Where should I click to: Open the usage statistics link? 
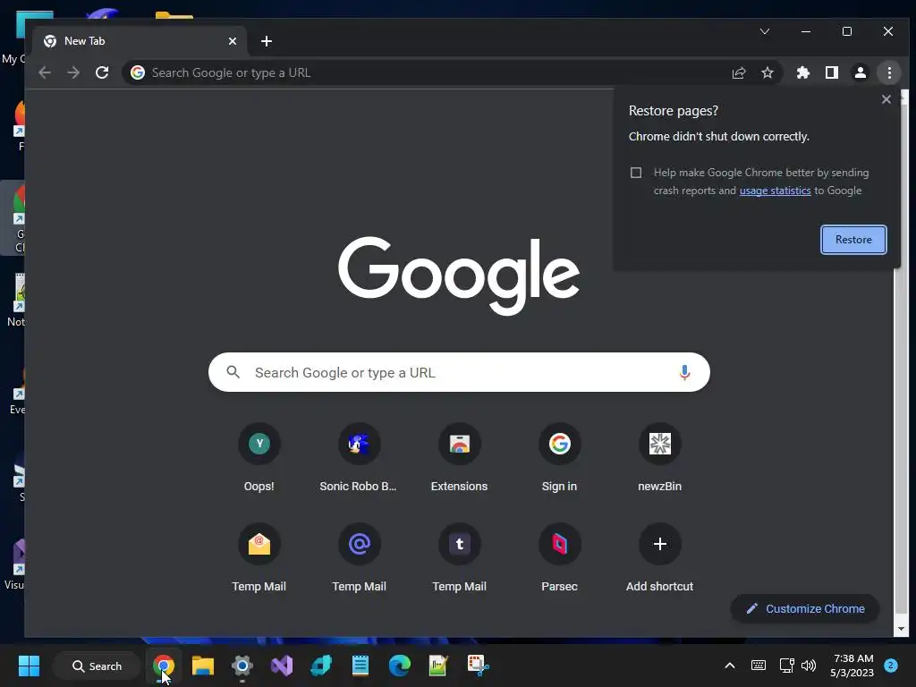coord(776,191)
